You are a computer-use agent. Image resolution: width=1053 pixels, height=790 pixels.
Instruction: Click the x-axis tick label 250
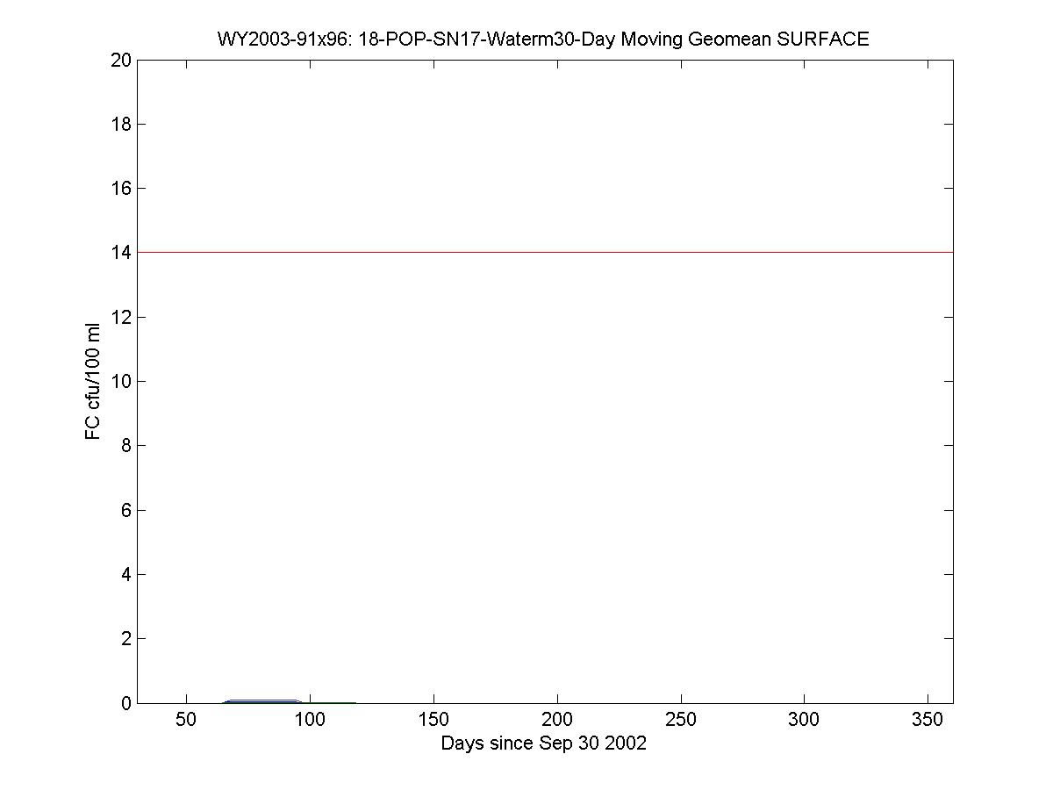681,721
